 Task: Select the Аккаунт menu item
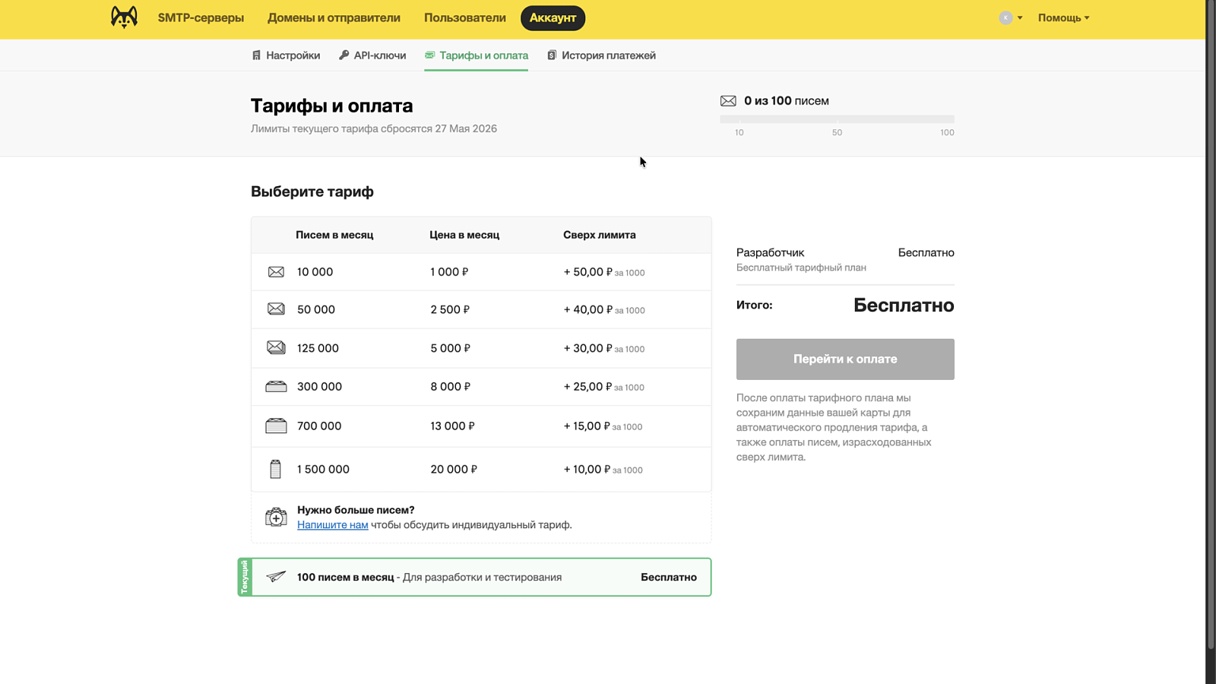pos(553,17)
